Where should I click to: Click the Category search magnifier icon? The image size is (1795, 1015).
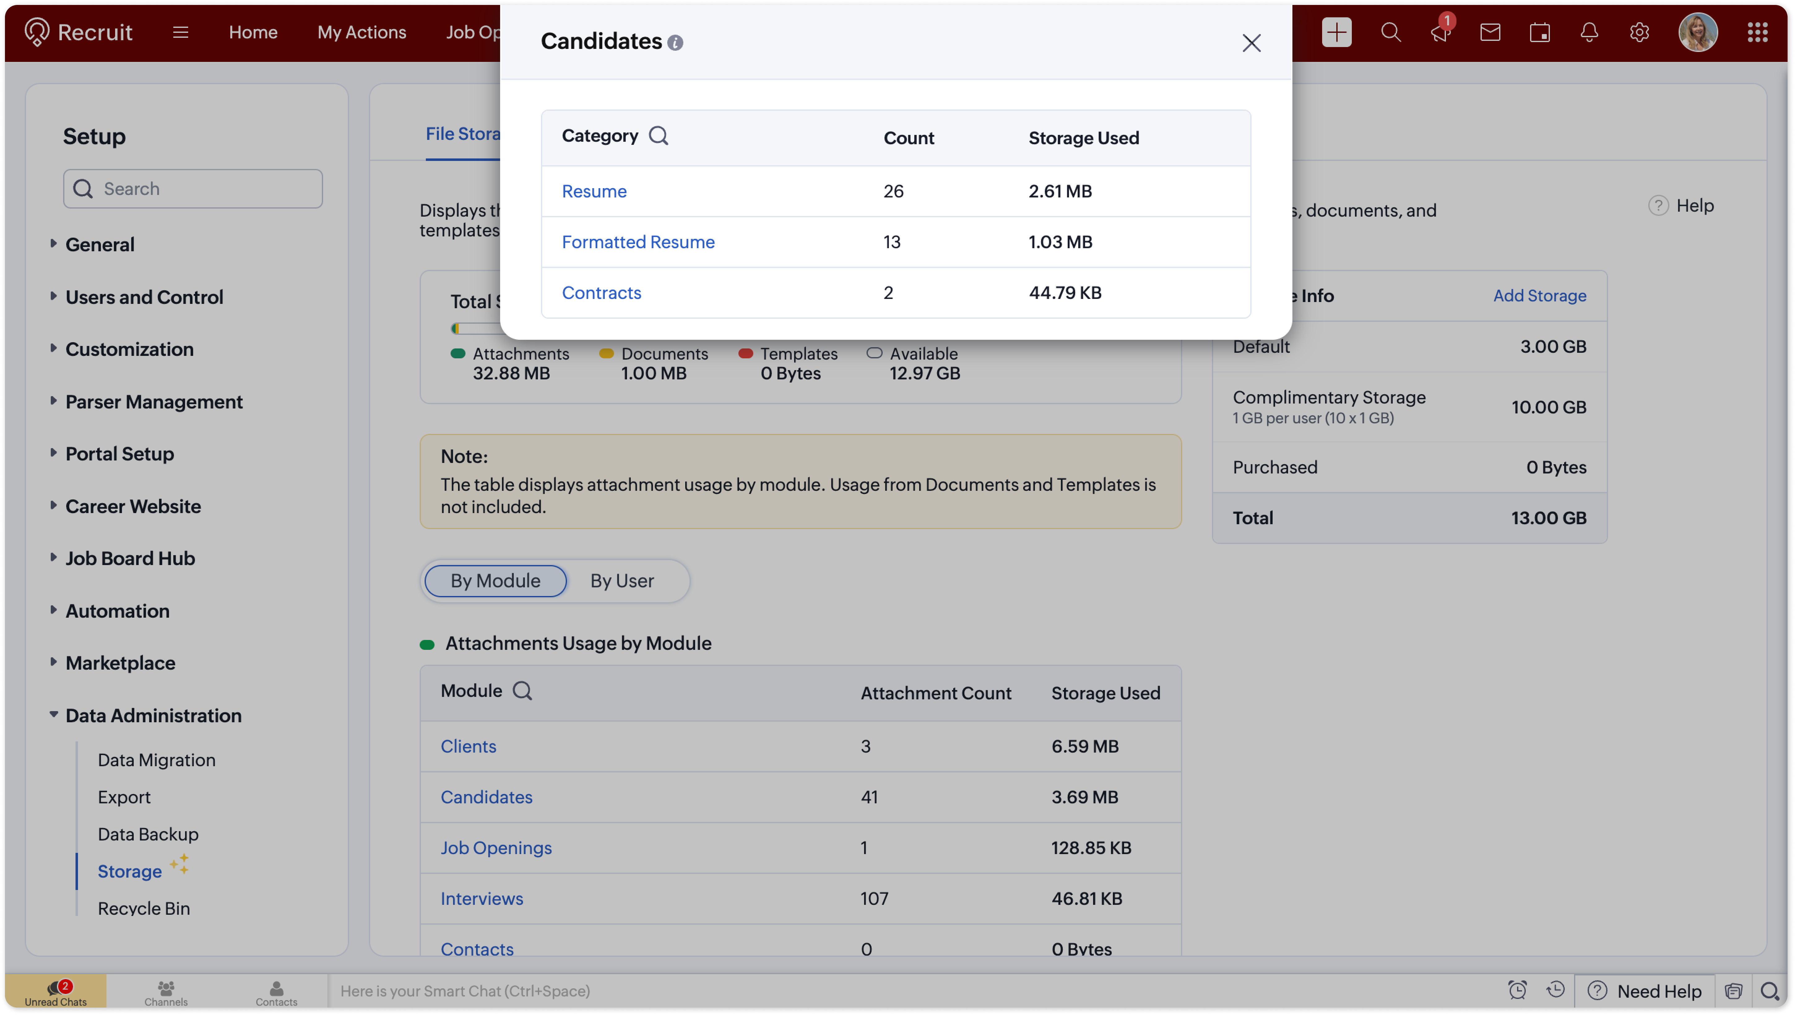coord(658,135)
